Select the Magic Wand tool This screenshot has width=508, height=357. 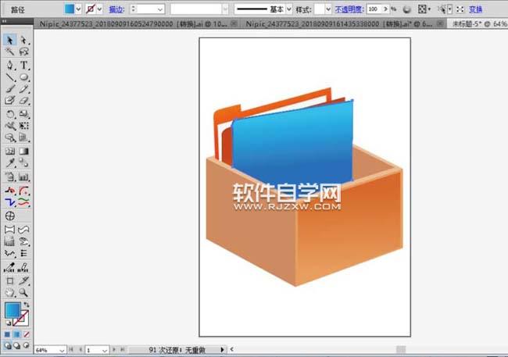(x=9, y=52)
